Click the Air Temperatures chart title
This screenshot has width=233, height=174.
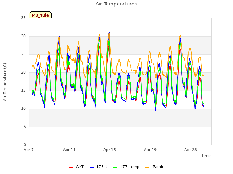(x=116, y=4)
